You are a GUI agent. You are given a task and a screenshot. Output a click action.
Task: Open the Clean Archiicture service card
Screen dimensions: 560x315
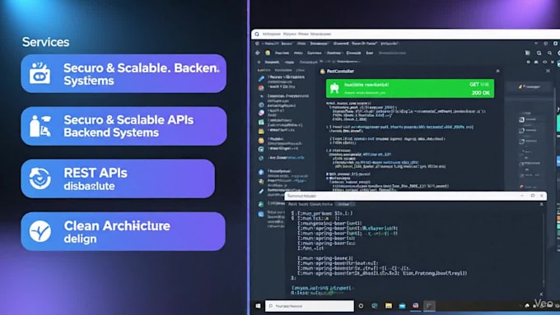(124, 231)
